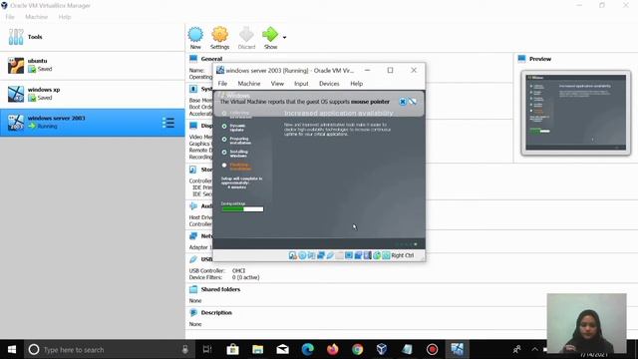This screenshot has height=359, width=638.
Task: Open the manager's Help menu
Action: [65, 17]
